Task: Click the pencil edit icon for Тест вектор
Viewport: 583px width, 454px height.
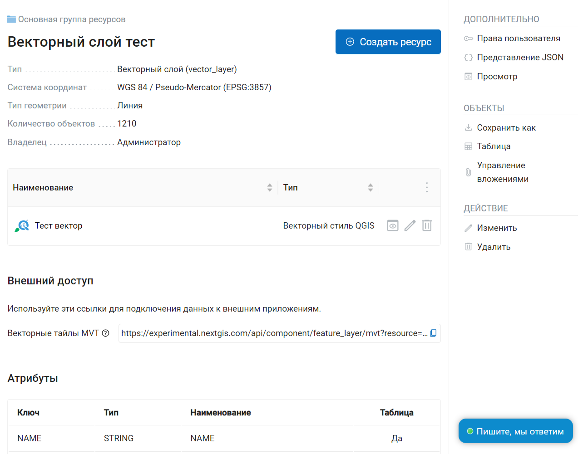Action: click(x=410, y=225)
